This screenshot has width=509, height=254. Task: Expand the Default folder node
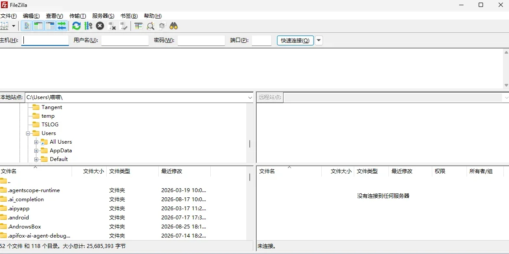coord(36,159)
